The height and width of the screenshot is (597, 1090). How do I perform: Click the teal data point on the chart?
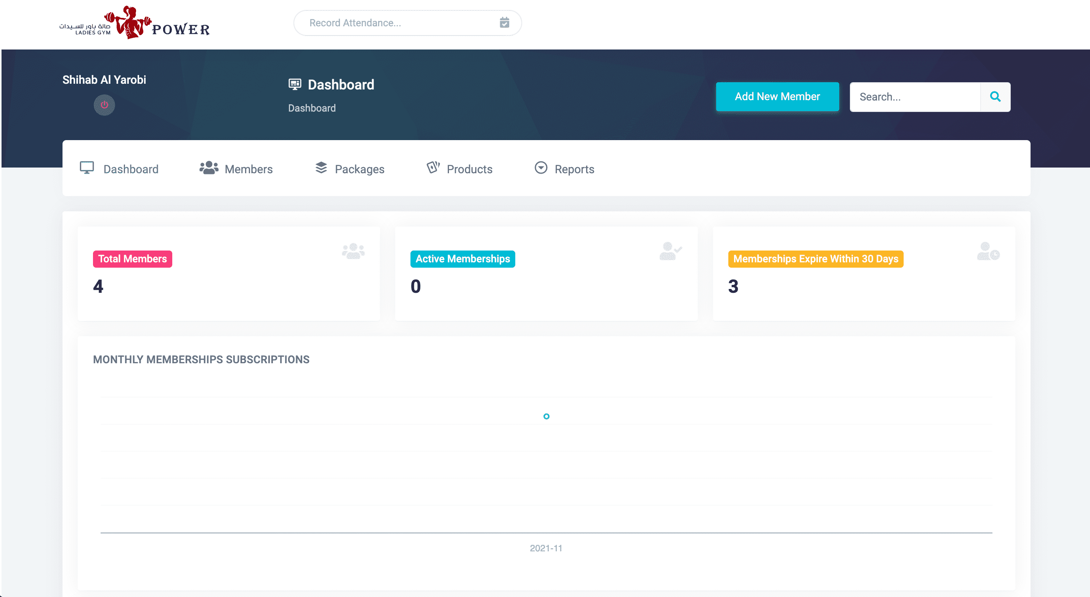click(546, 417)
